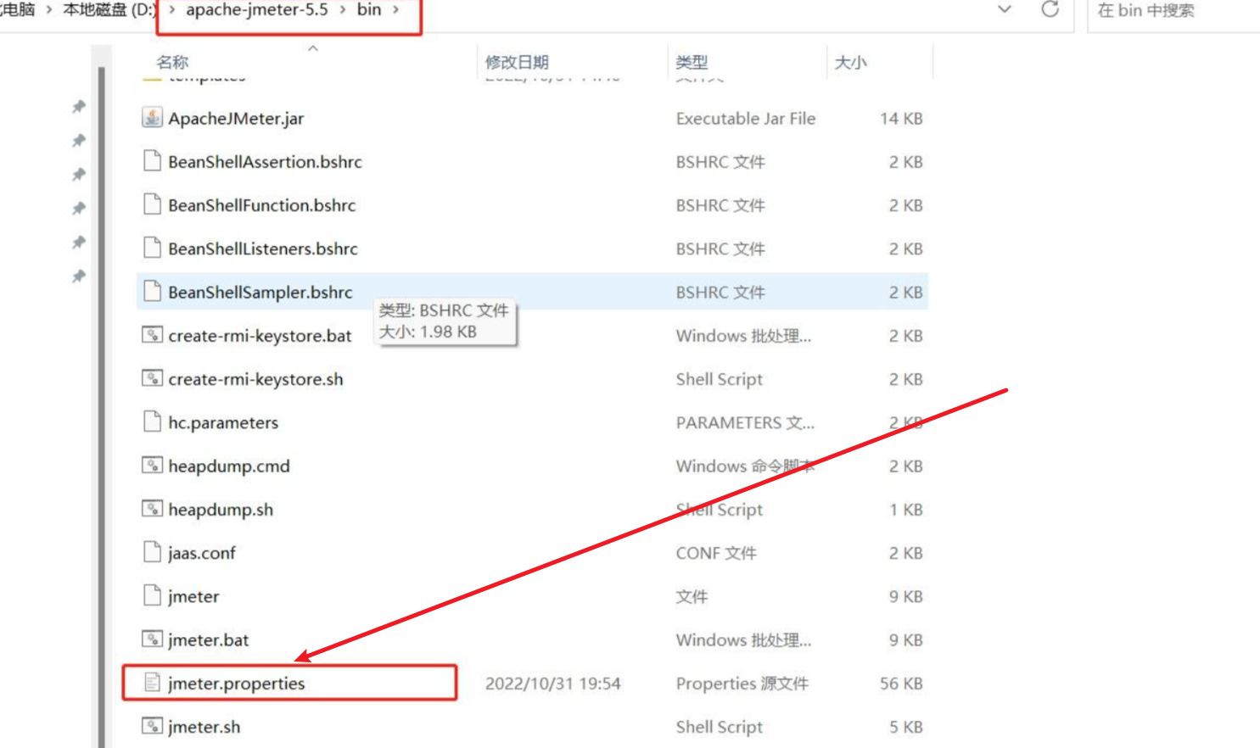Click the ApacheJMeter.jar file icon
The width and height of the screenshot is (1260, 748).
coord(152,118)
